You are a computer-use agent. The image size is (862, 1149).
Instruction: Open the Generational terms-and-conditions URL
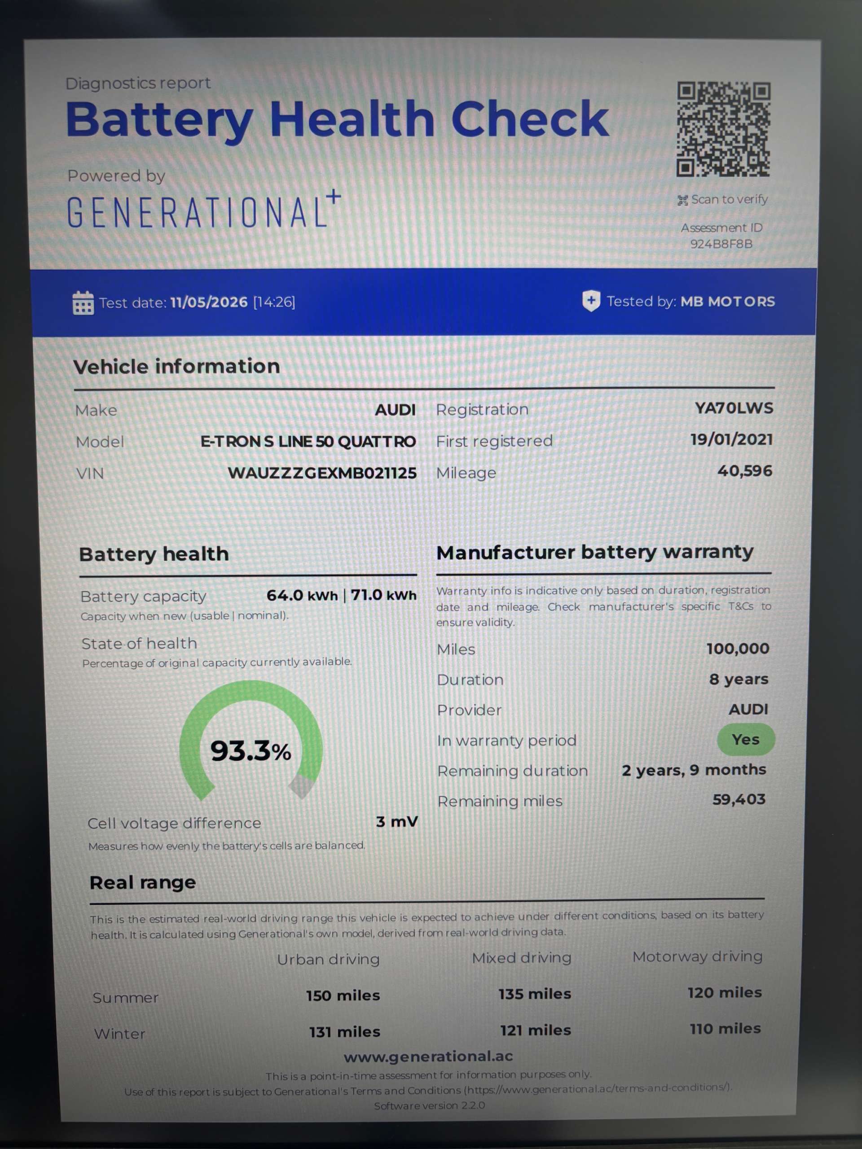598,1088
